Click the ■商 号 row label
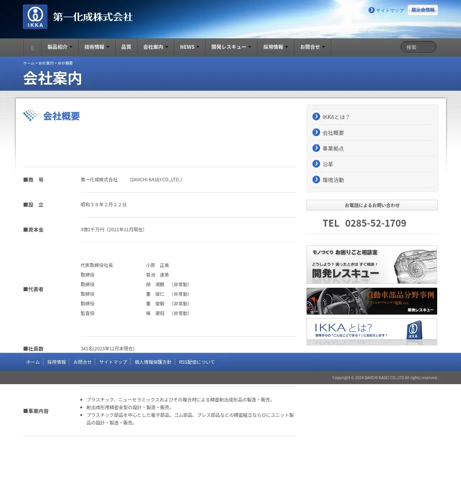Screen dimensions: 461x494 point(33,180)
